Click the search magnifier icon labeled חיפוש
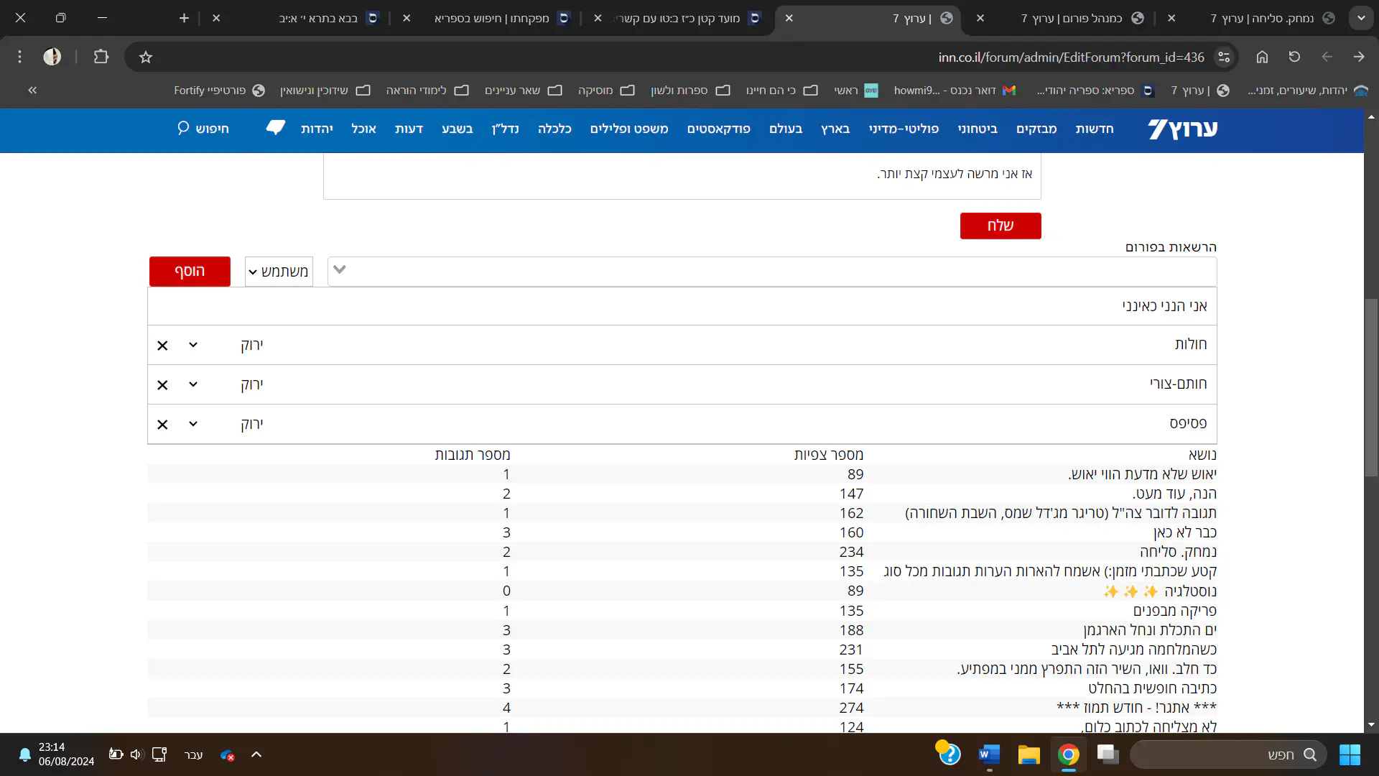This screenshot has width=1379, height=776. [183, 128]
